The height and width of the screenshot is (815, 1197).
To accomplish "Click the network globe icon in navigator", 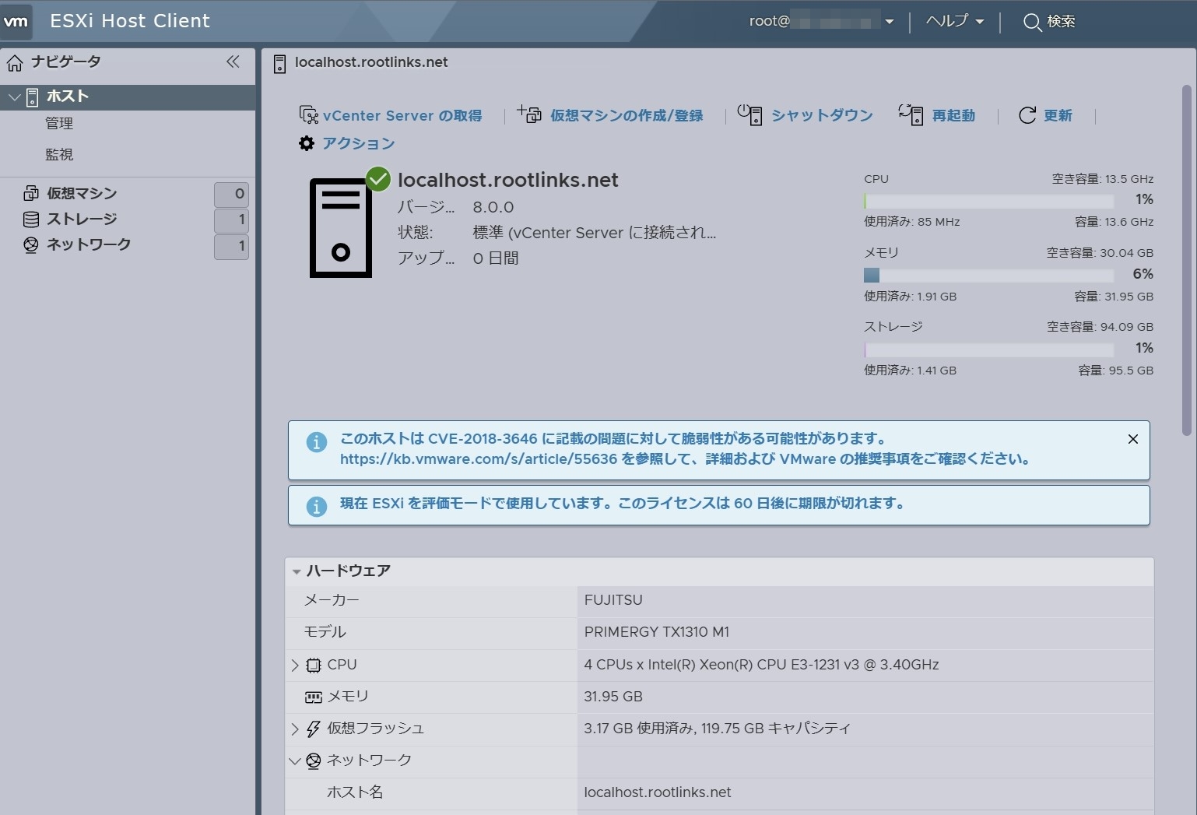I will pos(31,244).
